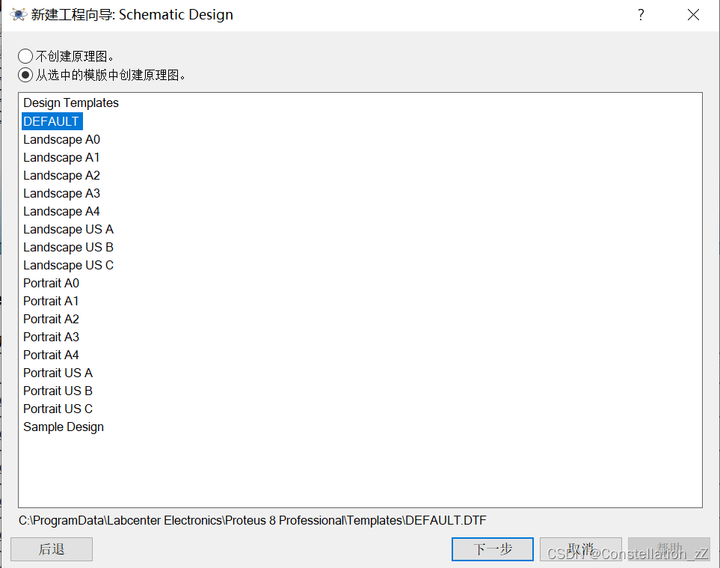Viewport: 720px width, 568px height.
Task: Click the Design Templates list header
Action: [x=71, y=103]
